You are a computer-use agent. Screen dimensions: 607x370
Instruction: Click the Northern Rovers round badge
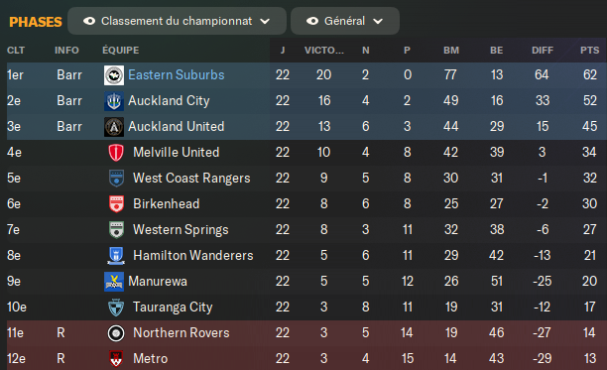point(116,333)
